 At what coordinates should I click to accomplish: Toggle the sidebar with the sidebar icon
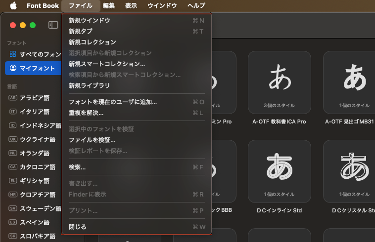click(53, 25)
